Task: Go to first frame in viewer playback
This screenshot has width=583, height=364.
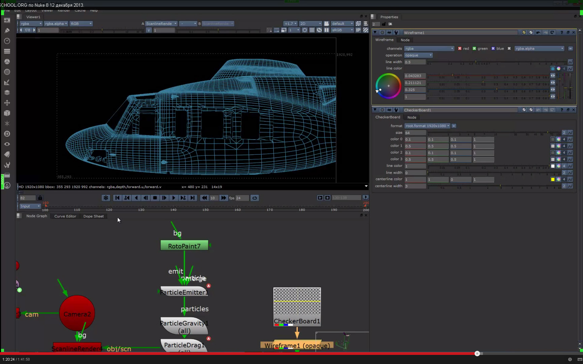Action: [117, 198]
